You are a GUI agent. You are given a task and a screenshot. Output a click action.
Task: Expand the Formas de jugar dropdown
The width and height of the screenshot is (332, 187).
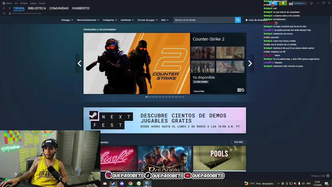147,20
